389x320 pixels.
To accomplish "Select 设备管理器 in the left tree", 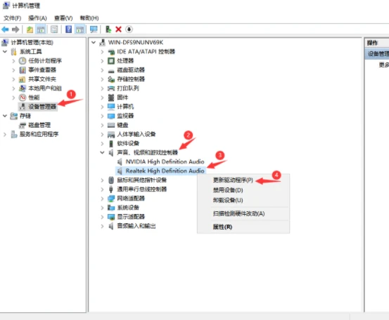I will [42, 107].
